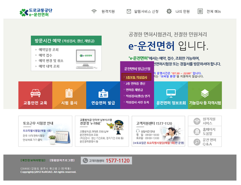This screenshot has height=185, width=241.
Task: Select the 교통안전 교육 tile label
Action: (x=35, y=103)
